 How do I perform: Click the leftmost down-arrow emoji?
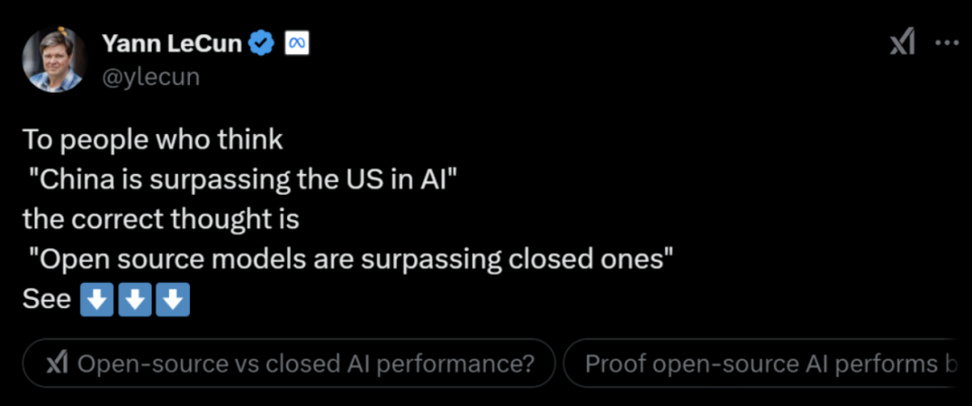point(97,300)
